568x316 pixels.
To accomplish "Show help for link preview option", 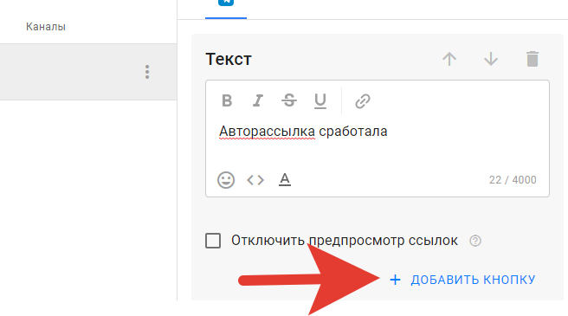I will click(x=475, y=241).
